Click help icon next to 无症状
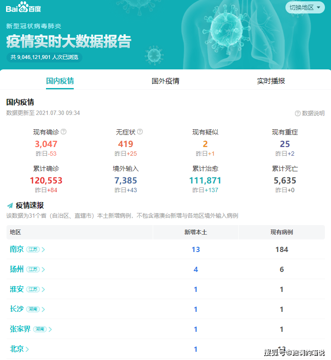This screenshot has width=331, height=360. [x=140, y=132]
